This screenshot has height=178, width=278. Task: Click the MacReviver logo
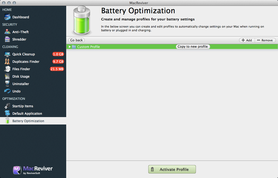coord(33,170)
